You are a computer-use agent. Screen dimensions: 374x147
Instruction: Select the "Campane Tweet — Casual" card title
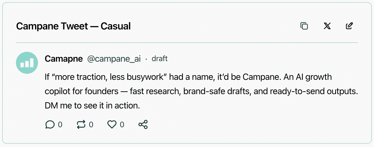coord(73,26)
